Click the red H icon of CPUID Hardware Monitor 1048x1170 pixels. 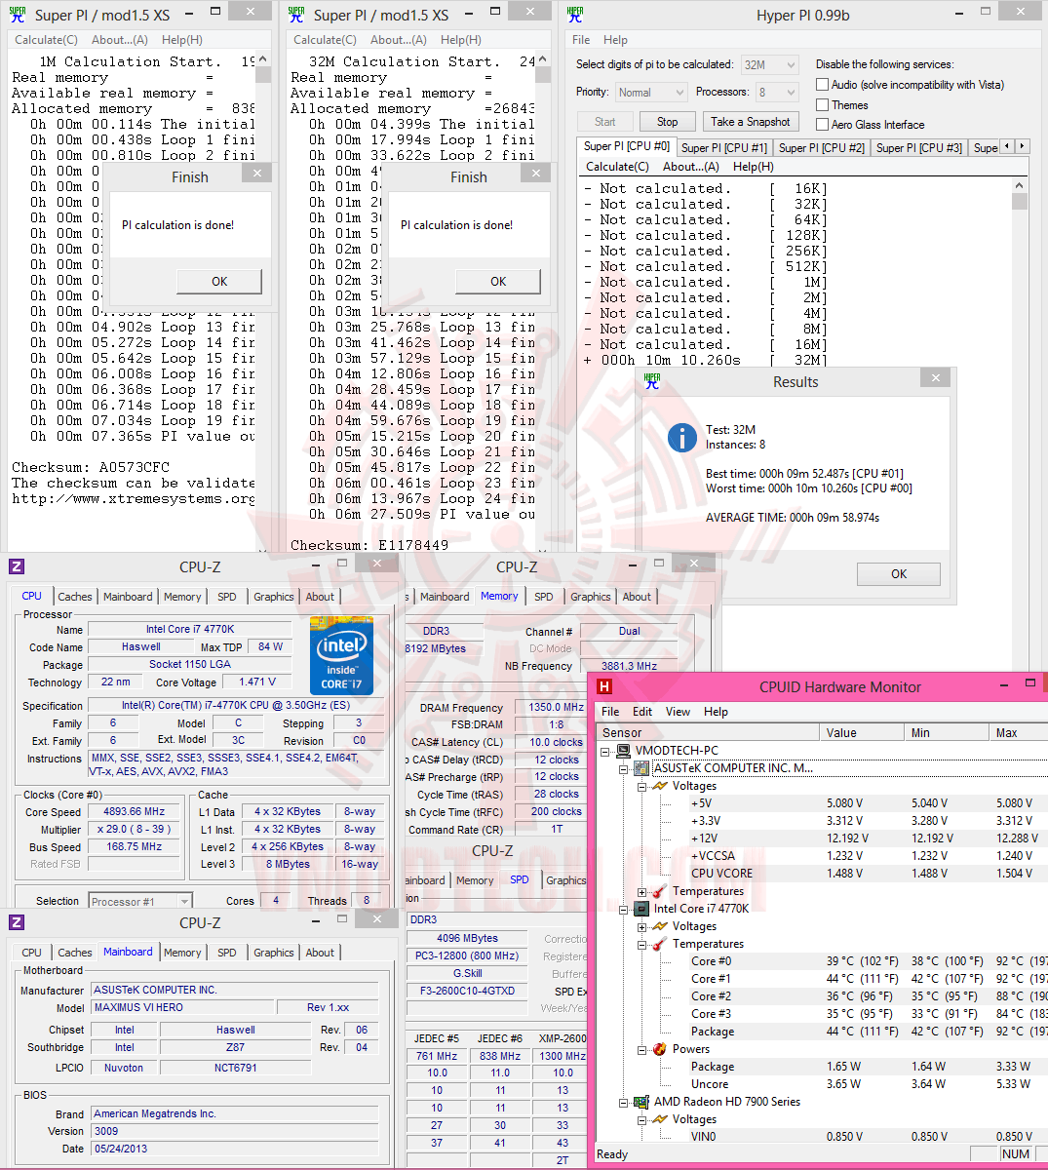606,686
